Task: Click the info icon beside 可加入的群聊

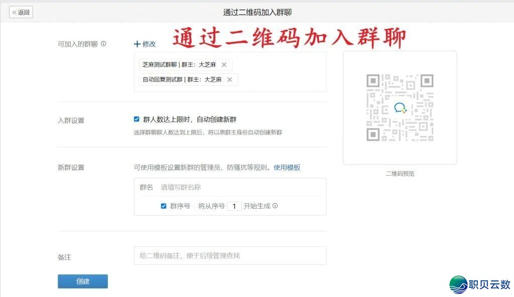Action: coord(103,44)
